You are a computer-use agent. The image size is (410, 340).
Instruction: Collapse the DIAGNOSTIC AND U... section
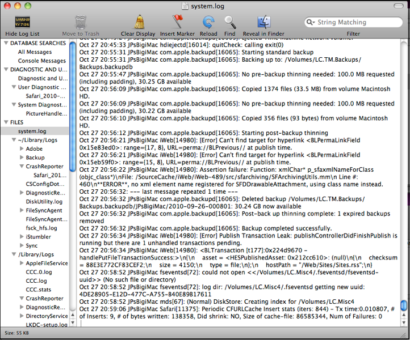coord(6,69)
